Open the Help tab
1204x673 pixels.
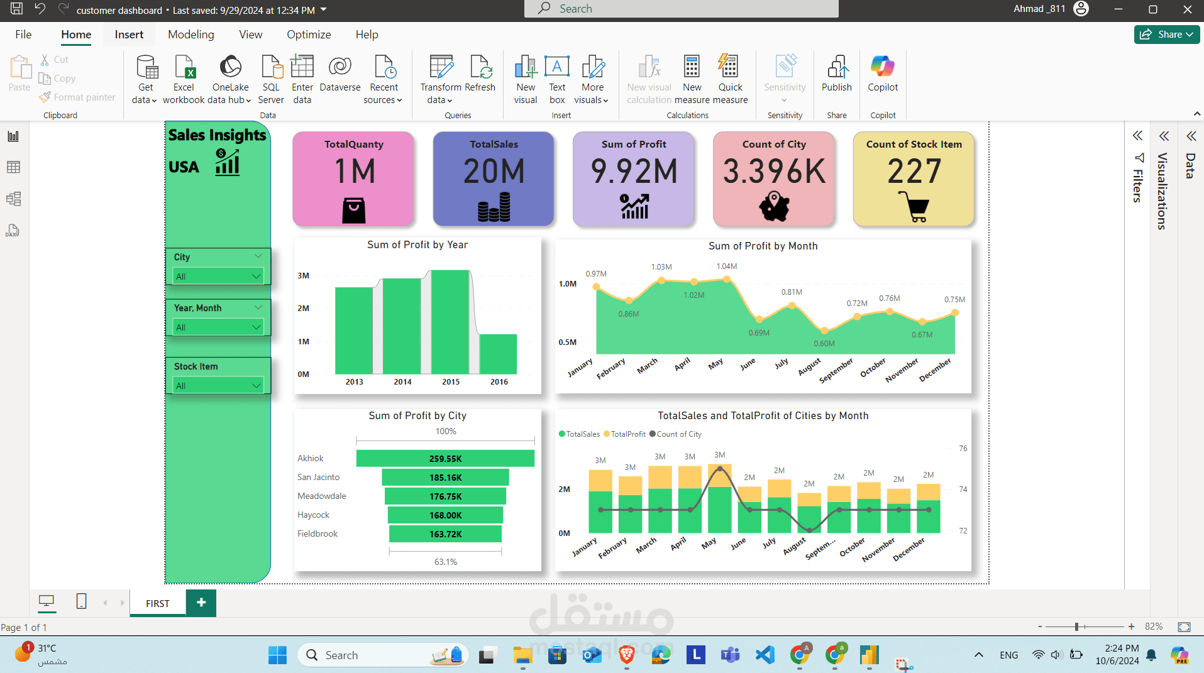[x=367, y=35]
